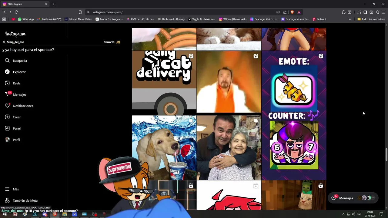View Notificaciones in the sidebar
This screenshot has height=218, width=388.
(19, 106)
